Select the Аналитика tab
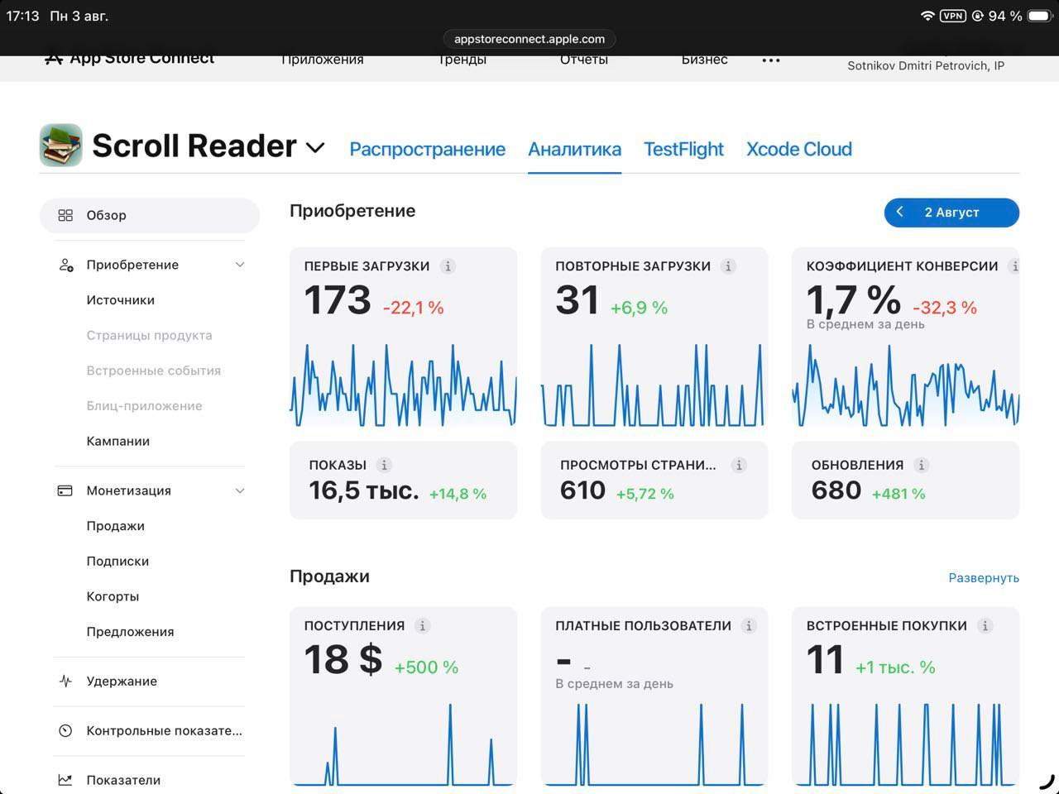 click(x=574, y=149)
